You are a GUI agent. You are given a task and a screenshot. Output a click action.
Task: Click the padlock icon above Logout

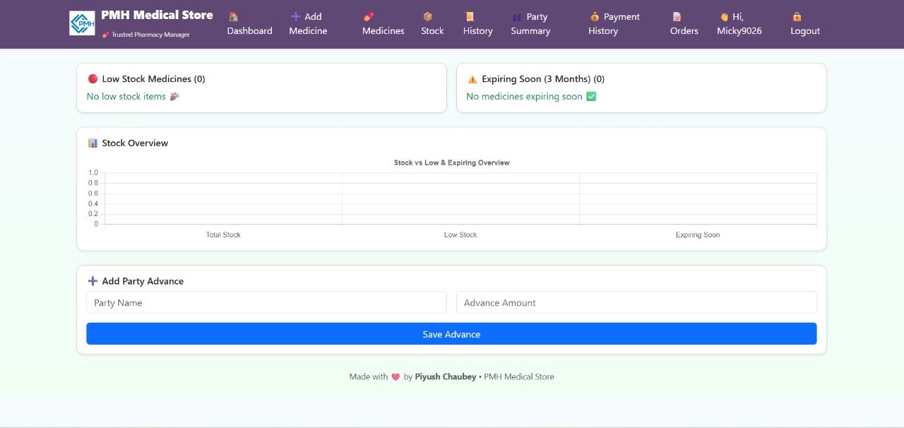(x=797, y=16)
